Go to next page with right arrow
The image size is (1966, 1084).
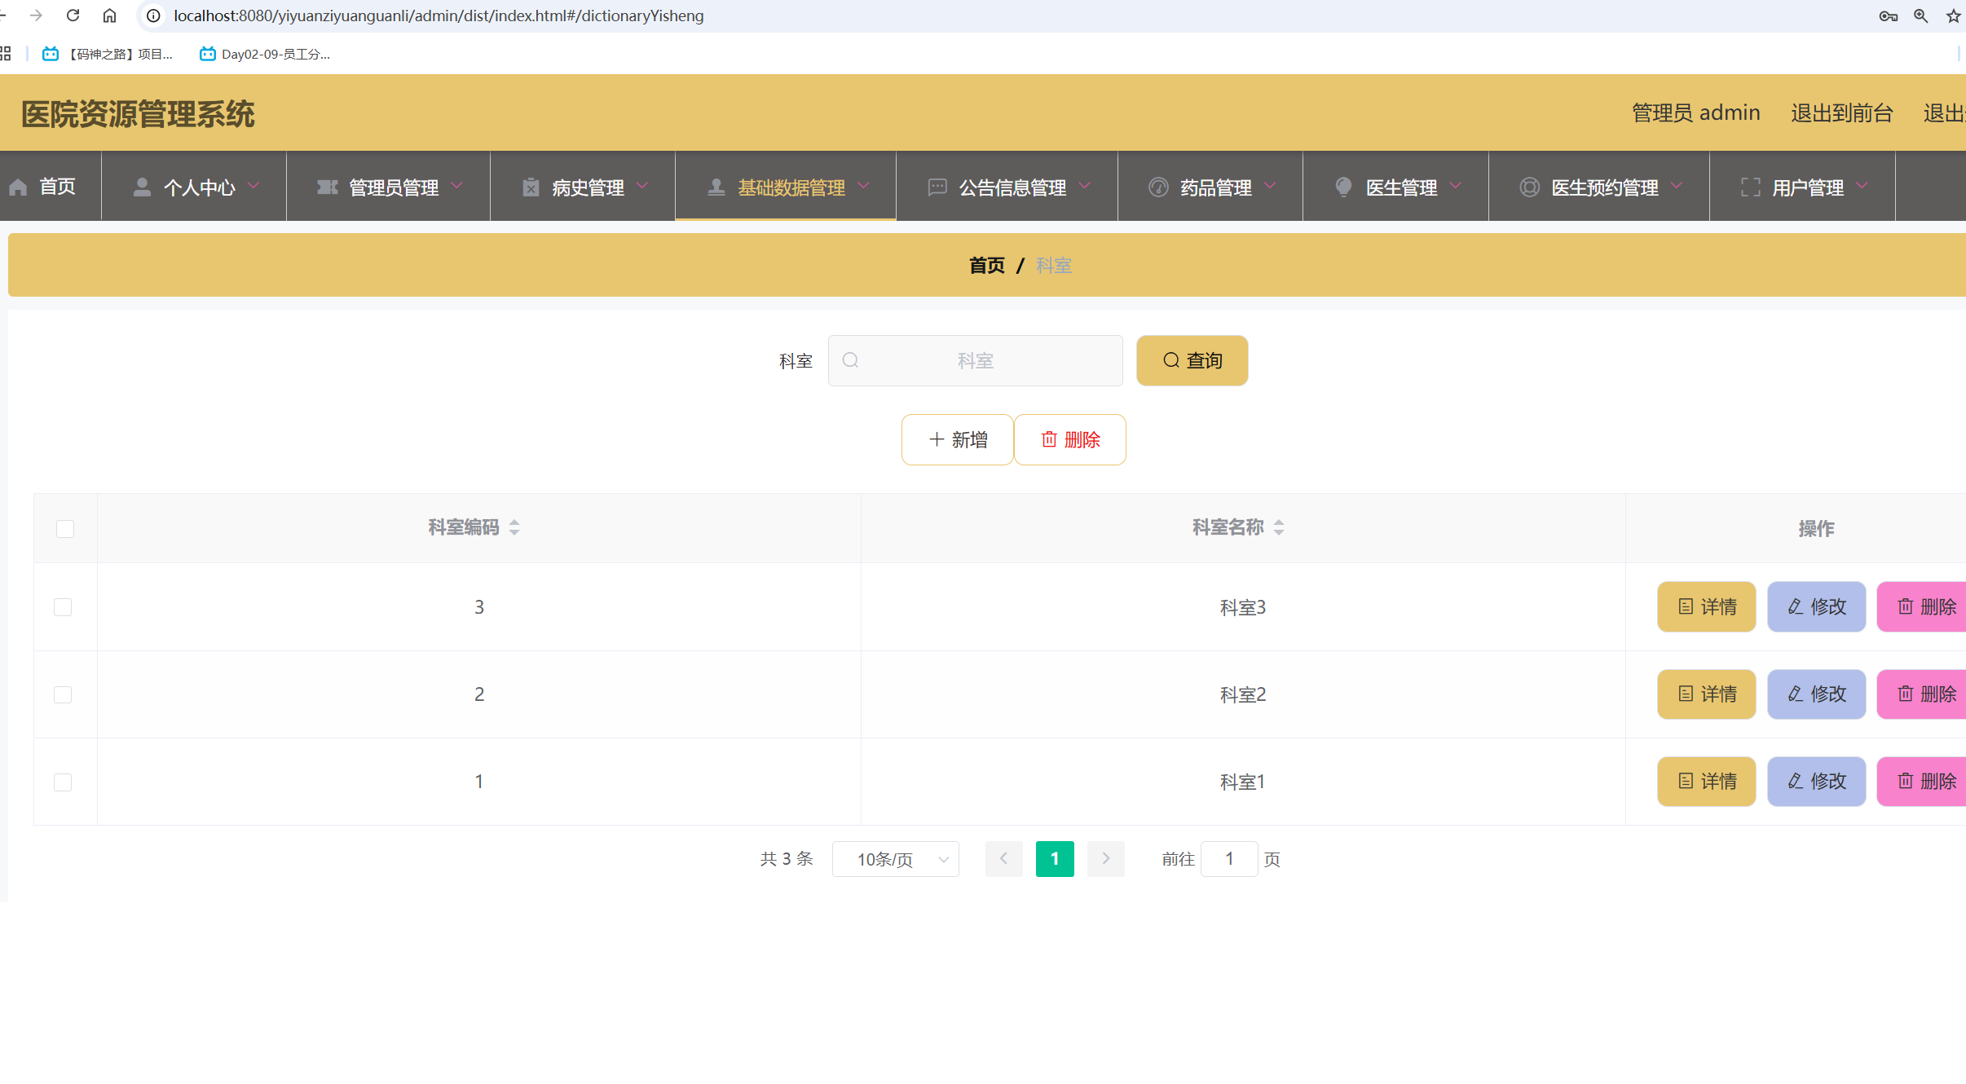1105,858
